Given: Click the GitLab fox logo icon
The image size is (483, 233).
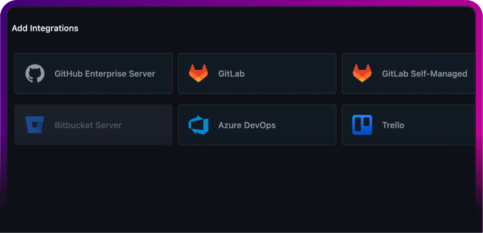Looking at the screenshot, I should point(198,73).
